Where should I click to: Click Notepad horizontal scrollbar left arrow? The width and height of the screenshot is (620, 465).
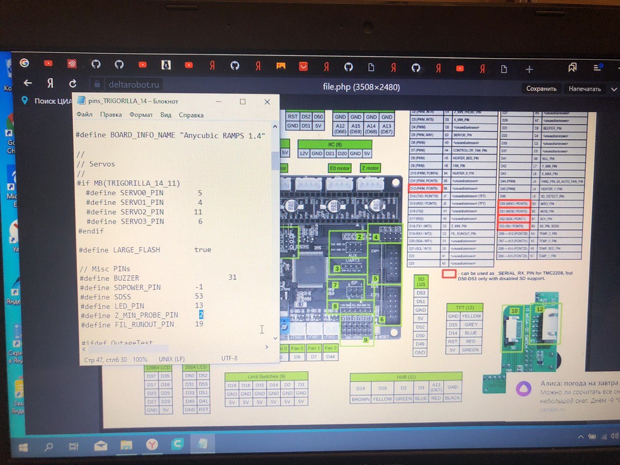coord(84,349)
